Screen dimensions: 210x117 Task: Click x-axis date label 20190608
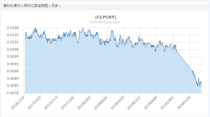(150, 103)
